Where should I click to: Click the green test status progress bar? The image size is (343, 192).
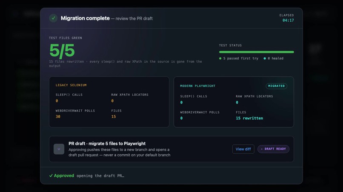[x=256, y=52]
